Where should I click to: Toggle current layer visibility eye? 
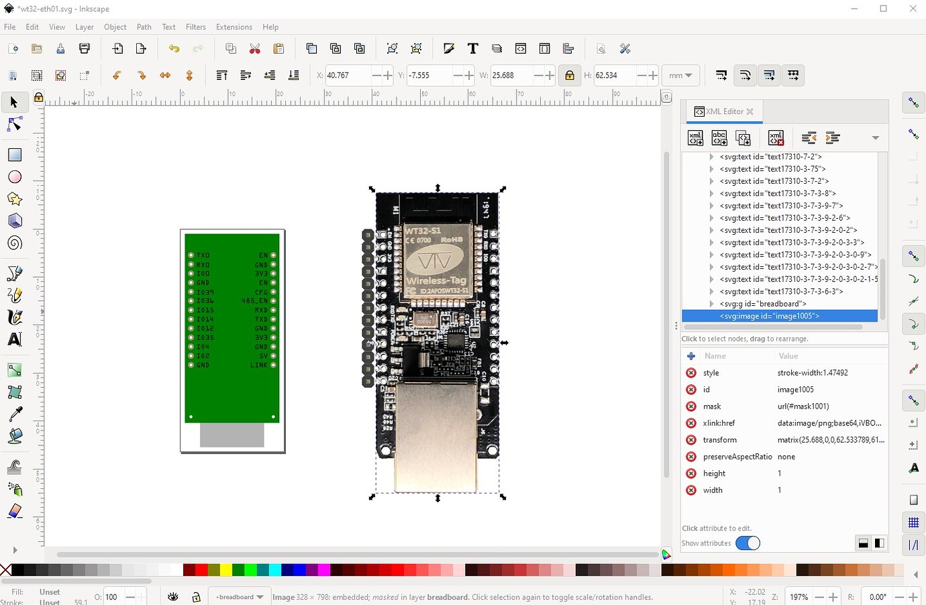[x=173, y=596]
